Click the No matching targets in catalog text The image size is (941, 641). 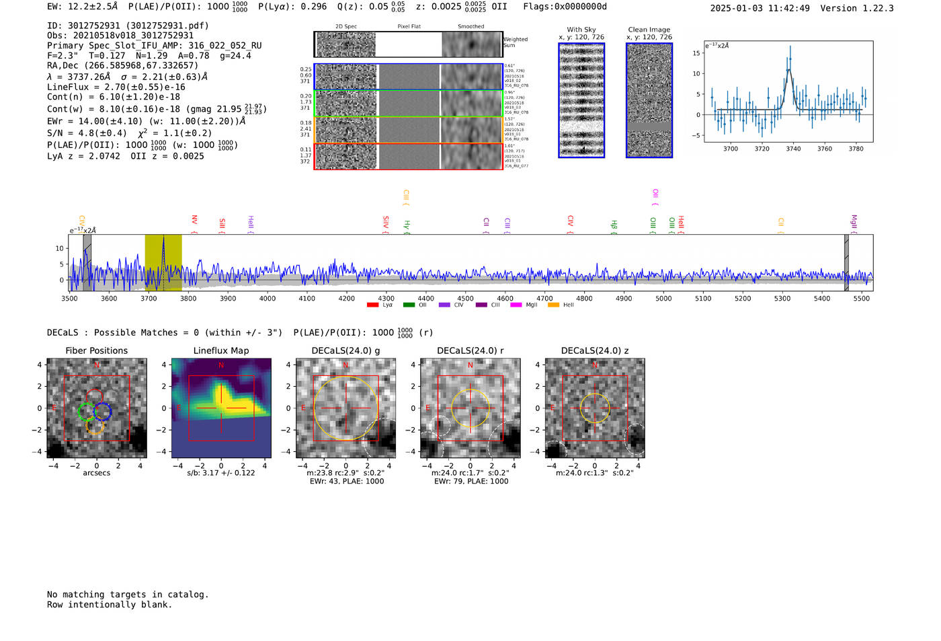tap(128, 595)
